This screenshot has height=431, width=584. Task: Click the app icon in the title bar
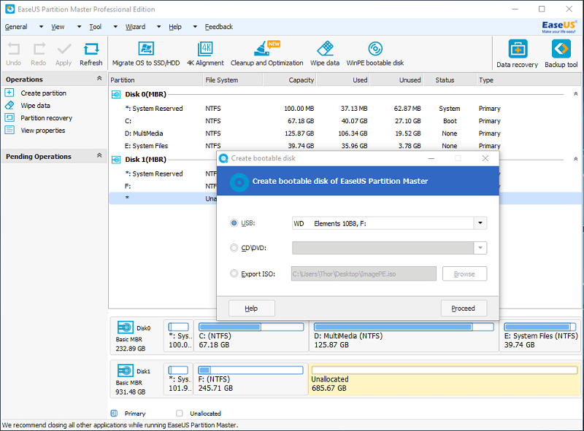(10, 9)
